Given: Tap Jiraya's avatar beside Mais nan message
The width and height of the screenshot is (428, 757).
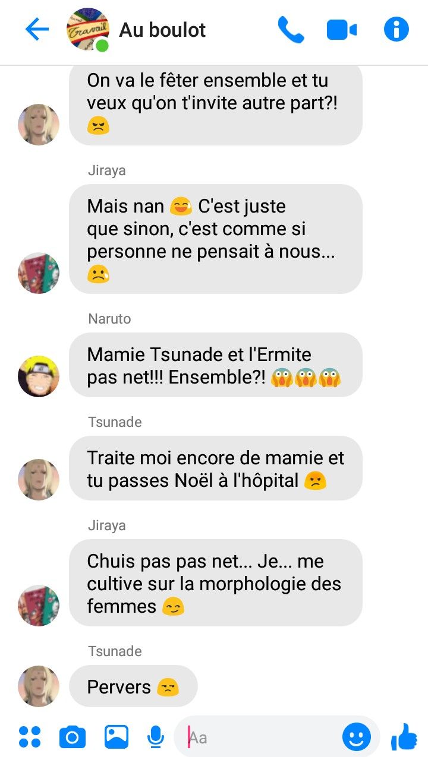Looking at the screenshot, I should (39, 273).
